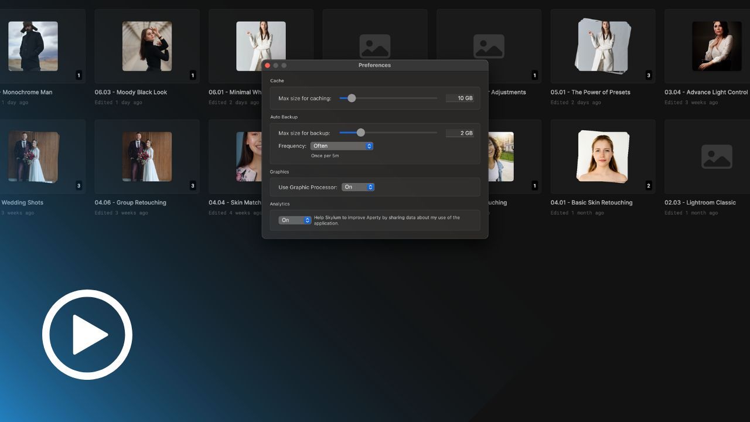Viewport: 750px width, 422px height.
Task: Click the title '04.06 - Group Retouching'
Action: [x=130, y=203]
